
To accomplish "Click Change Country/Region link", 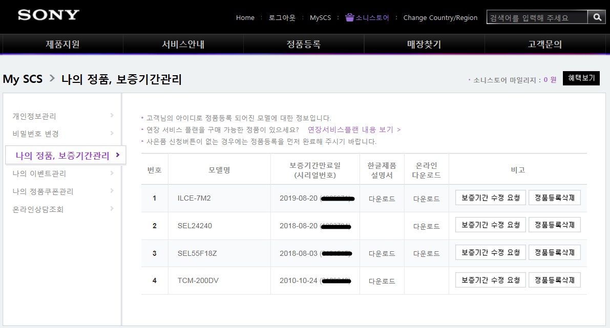I will [440, 17].
